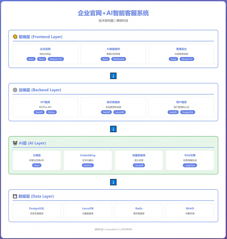Viewport: 227px width, 239px height.
Task: Click the LanceDB tag in the 知识库服务 card
Action: 119,112
